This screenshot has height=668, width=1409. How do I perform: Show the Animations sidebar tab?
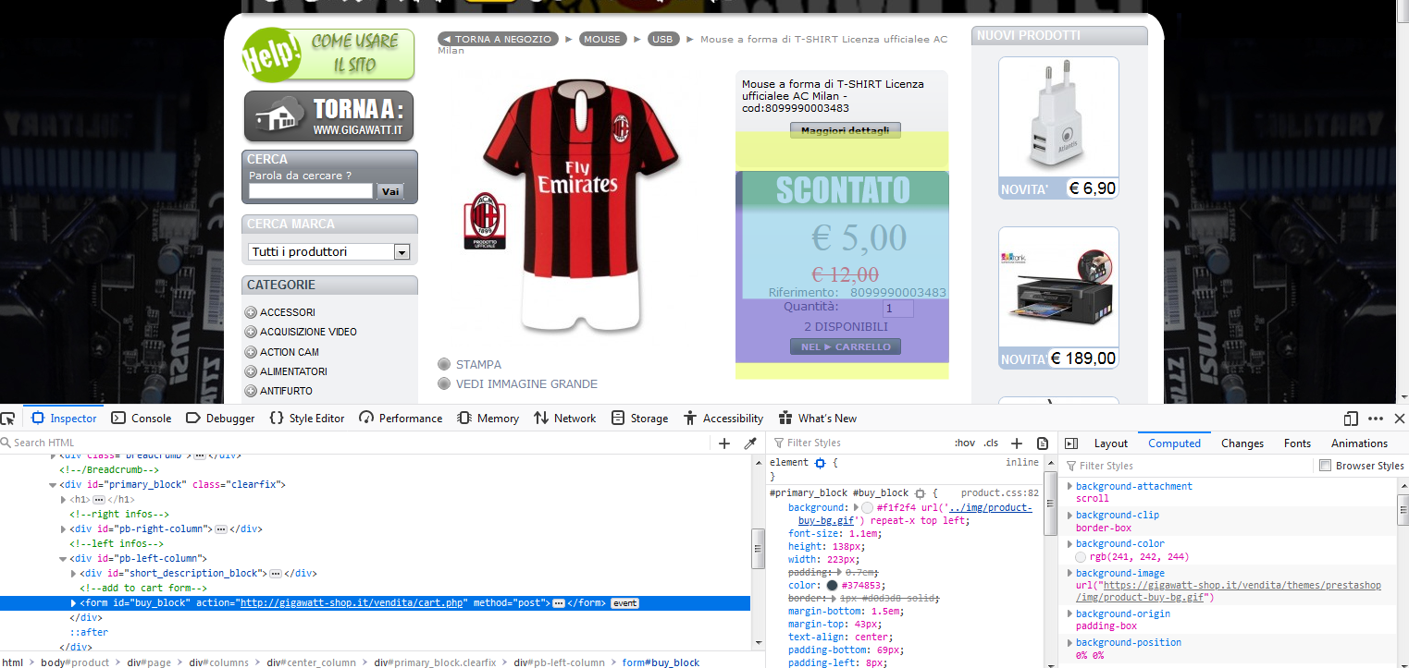pos(1359,443)
